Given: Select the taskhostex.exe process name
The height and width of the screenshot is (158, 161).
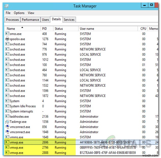Looking at the screenshot, I should click(x=19, y=116).
